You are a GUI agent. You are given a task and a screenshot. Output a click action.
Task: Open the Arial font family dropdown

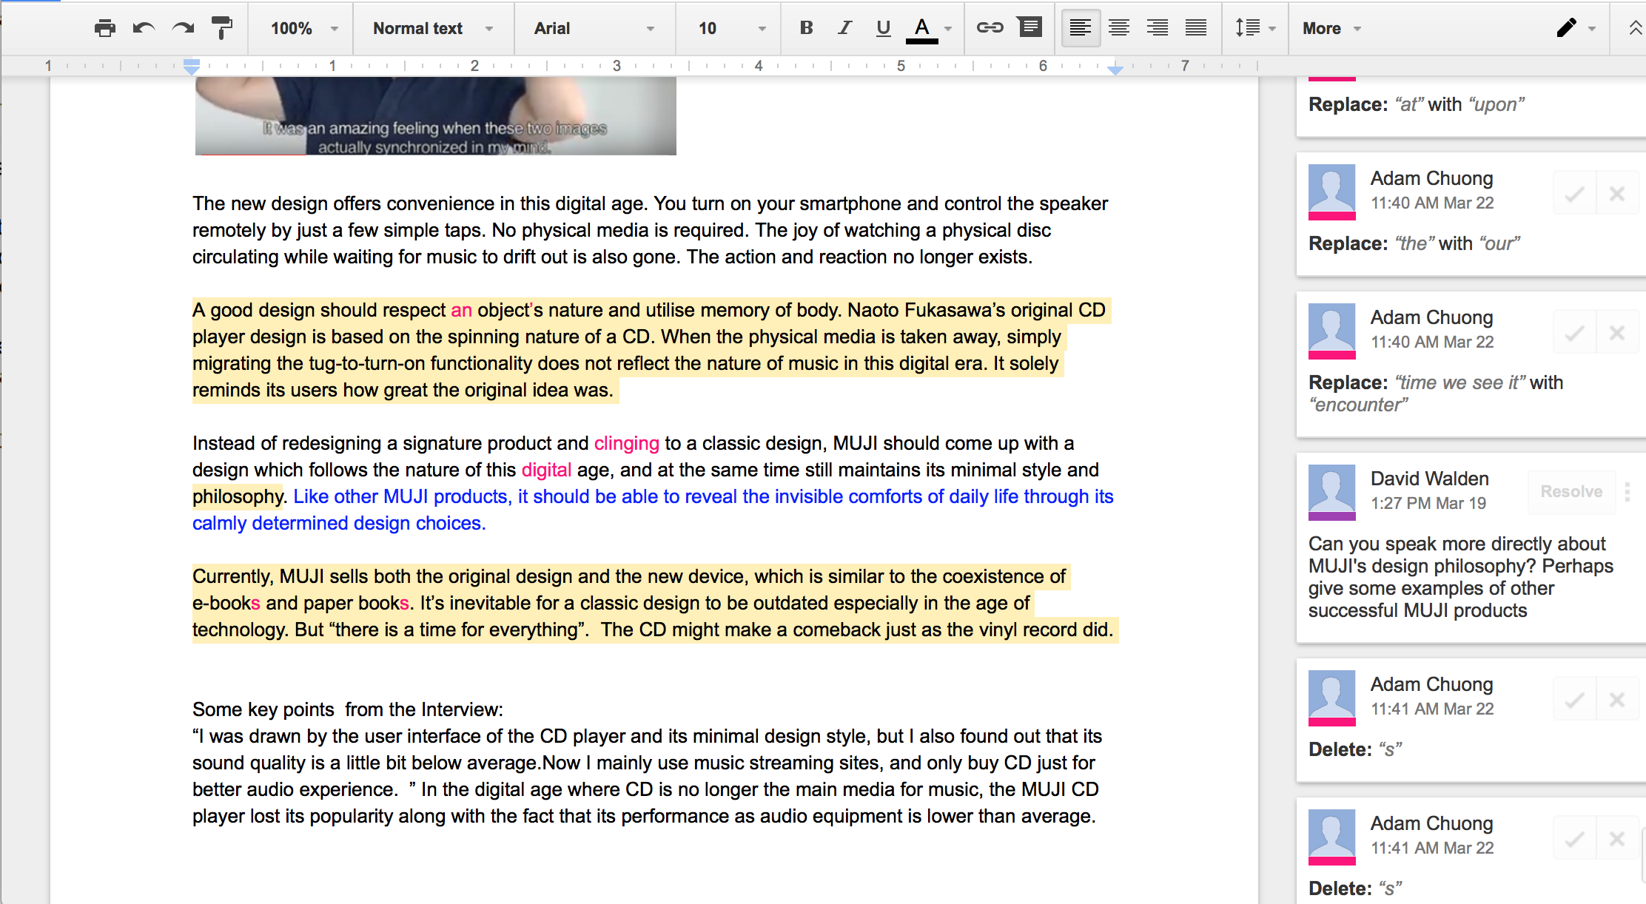tap(594, 28)
